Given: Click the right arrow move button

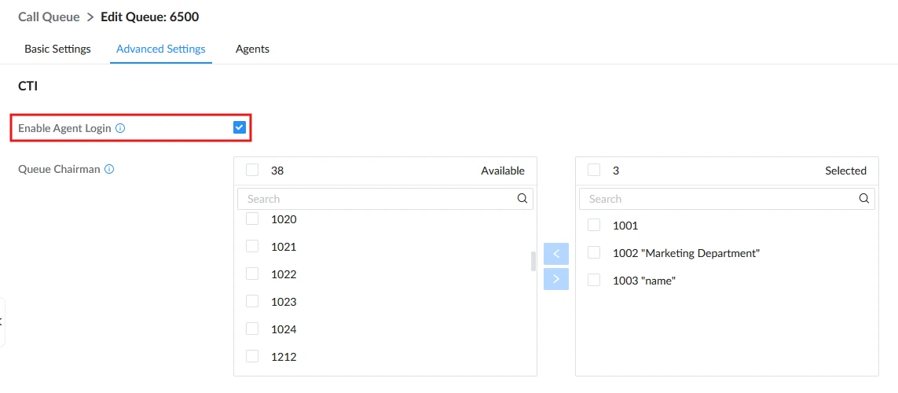Looking at the screenshot, I should coord(556,279).
